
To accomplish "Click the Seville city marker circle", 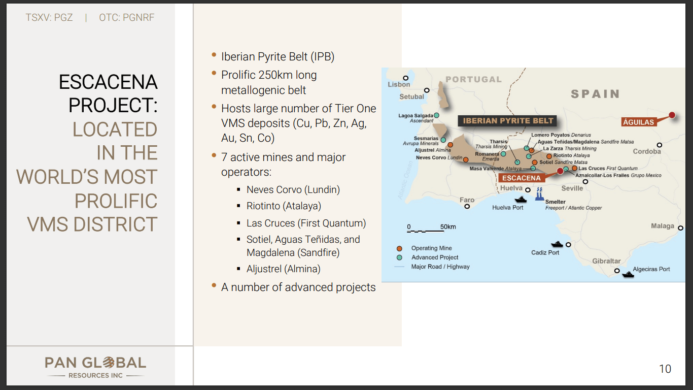I will [x=585, y=181].
